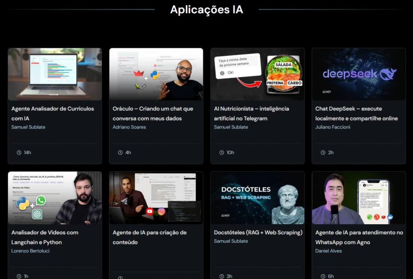Viewport: 413px width, 279px height.
Task: Click the ChatGPT logo in video analyzer thumbnail
Action: pyautogui.click(x=37, y=214)
